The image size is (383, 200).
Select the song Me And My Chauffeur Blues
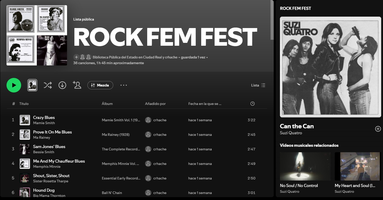pyautogui.click(x=59, y=161)
